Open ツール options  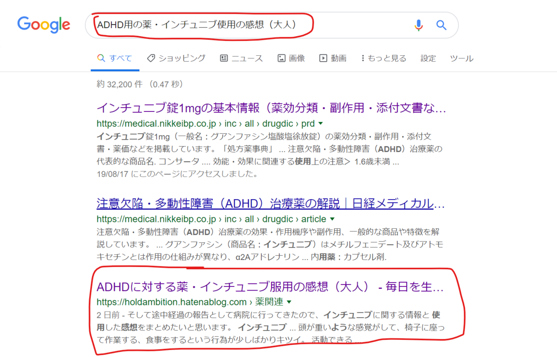tap(462, 58)
